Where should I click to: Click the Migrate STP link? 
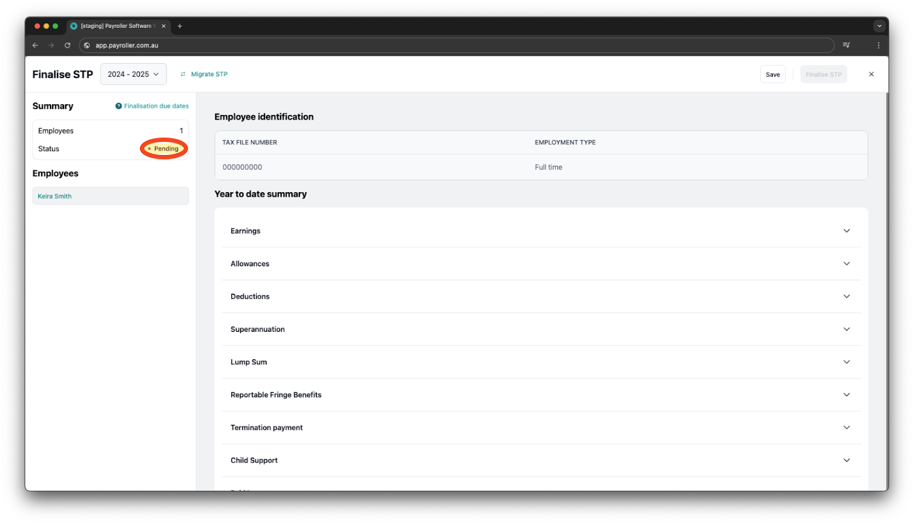tap(205, 74)
